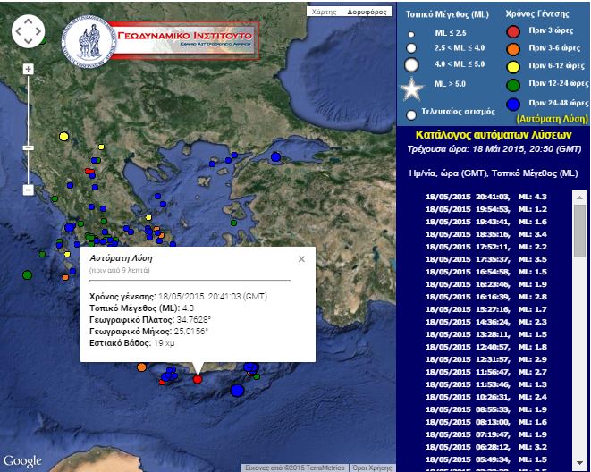This screenshot has height=472, width=591.
Task: Select catalog entry 12:40:57 ML 1.8
Action: point(486,347)
